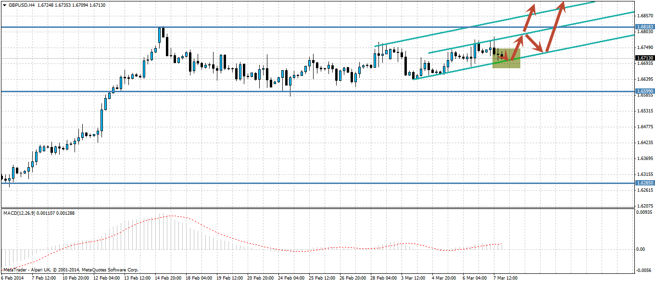Click the 6 Feb 2014 date label
The width and height of the screenshot is (655, 282).
click(x=12, y=278)
